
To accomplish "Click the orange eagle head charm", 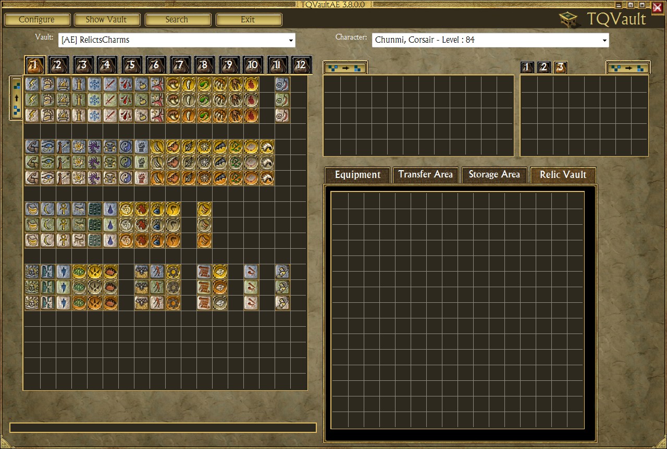I will click(267, 178).
